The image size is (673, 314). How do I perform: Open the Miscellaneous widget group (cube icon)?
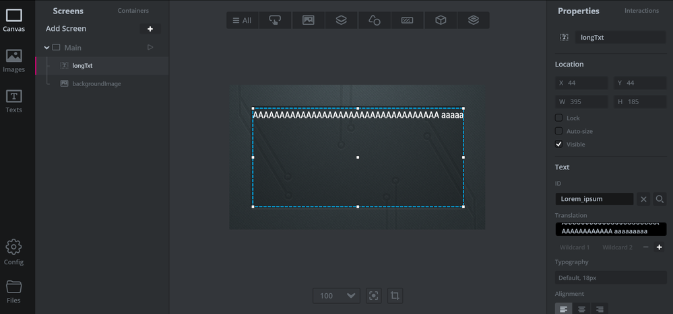coord(441,20)
